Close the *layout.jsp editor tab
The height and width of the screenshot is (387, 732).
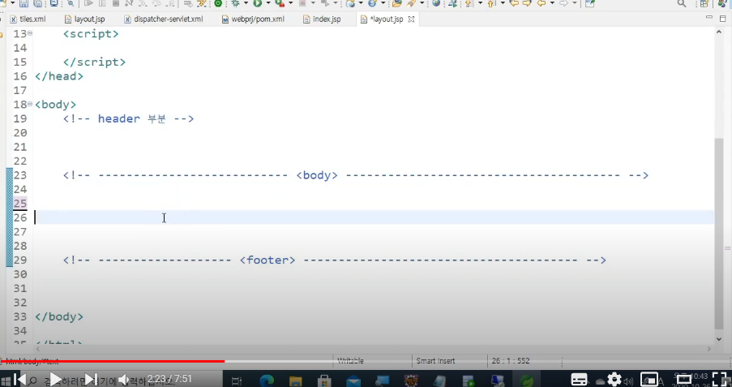tap(411, 19)
